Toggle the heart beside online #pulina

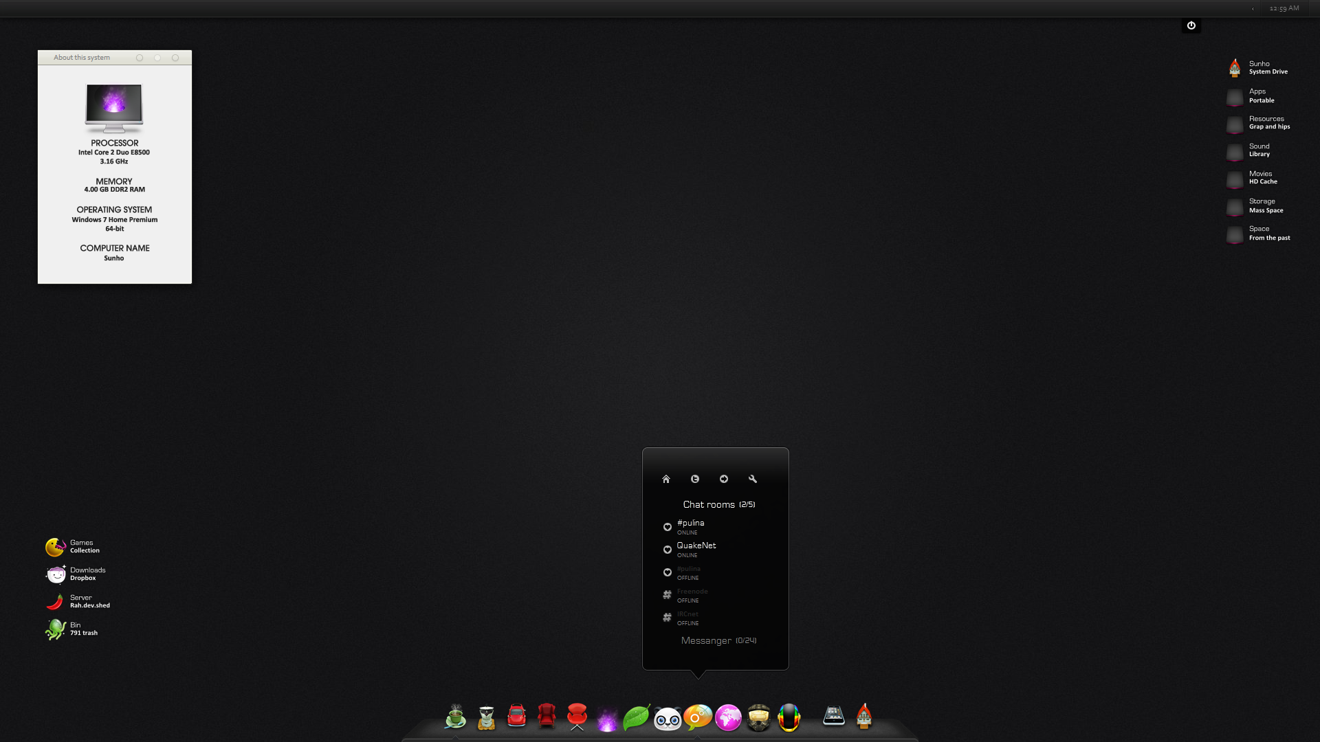[667, 527]
